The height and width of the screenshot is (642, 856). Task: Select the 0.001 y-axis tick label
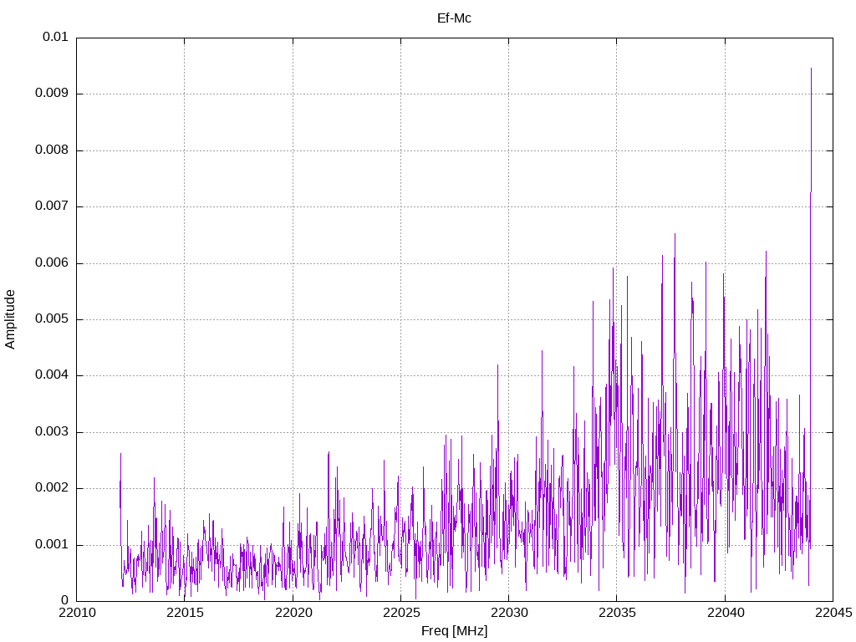click(x=51, y=545)
